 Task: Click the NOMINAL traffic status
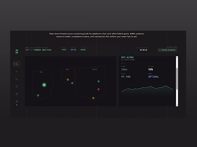(x=83, y=50)
